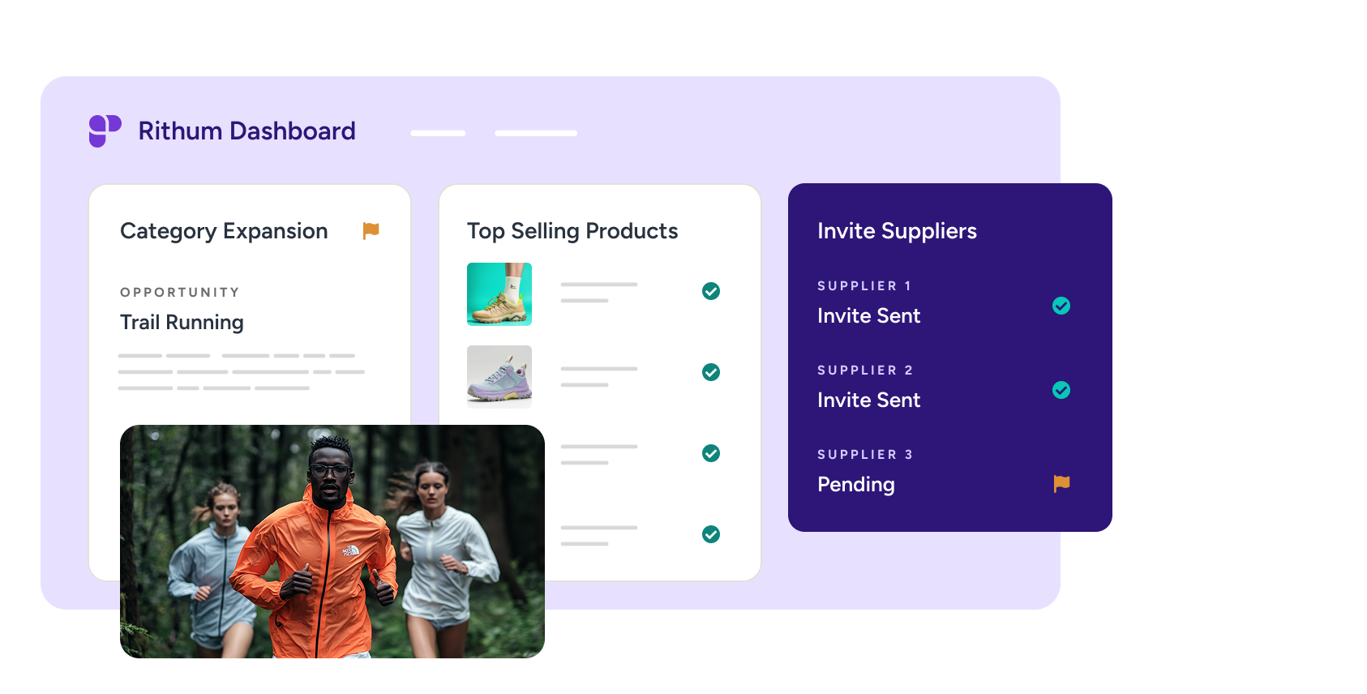
Task: Select the first placeholder nav tab in header
Action: tap(438, 133)
